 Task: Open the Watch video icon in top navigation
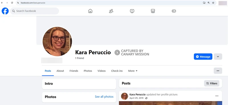(132, 11)
